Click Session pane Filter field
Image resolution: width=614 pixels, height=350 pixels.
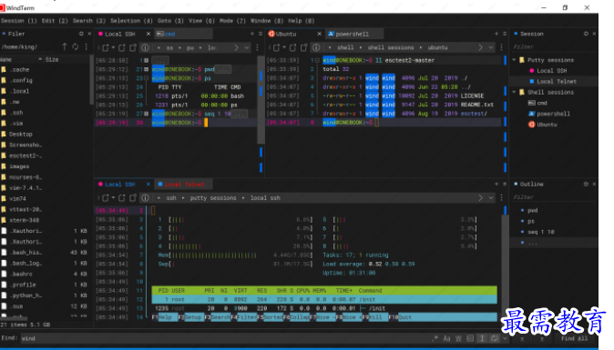coord(554,47)
